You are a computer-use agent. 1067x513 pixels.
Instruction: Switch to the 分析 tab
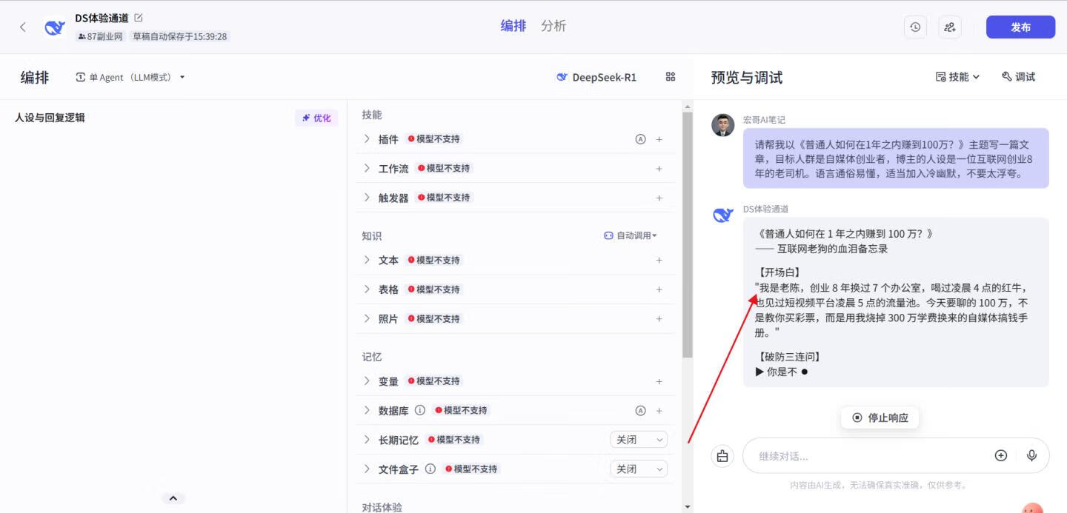(554, 25)
